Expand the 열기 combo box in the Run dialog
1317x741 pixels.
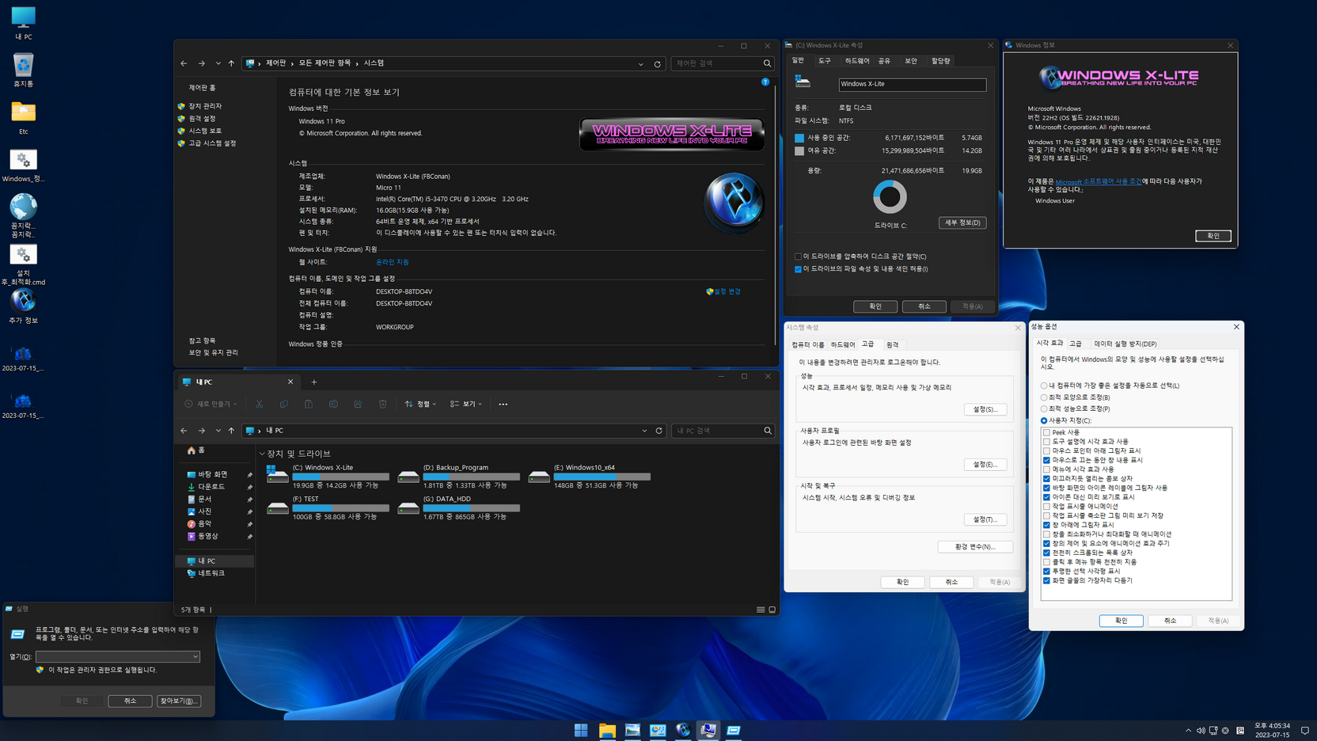click(195, 656)
